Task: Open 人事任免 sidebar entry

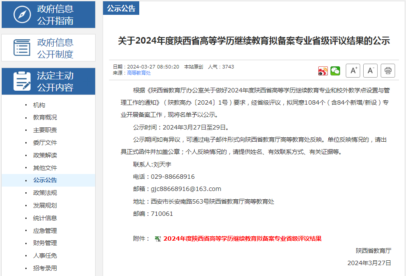Action: point(45,256)
